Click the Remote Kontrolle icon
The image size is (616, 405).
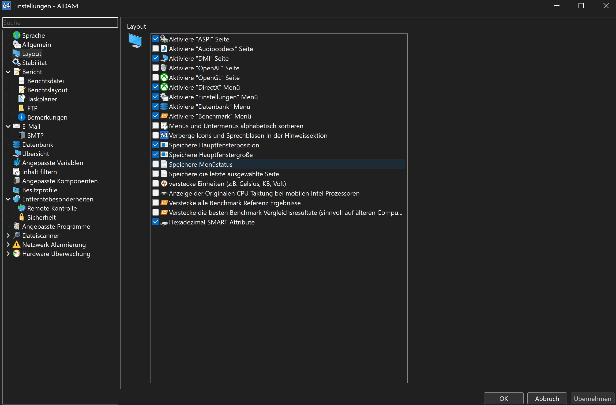(x=22, y=208)
